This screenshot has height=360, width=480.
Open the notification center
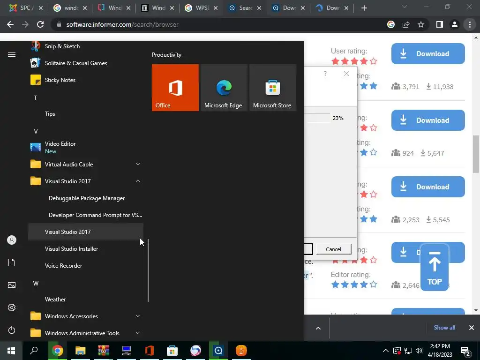point(465,351)
